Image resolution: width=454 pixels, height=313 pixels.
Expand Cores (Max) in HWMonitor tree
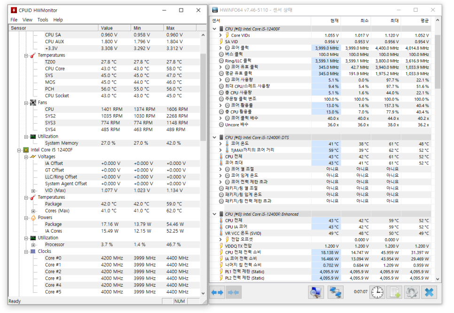33,211
